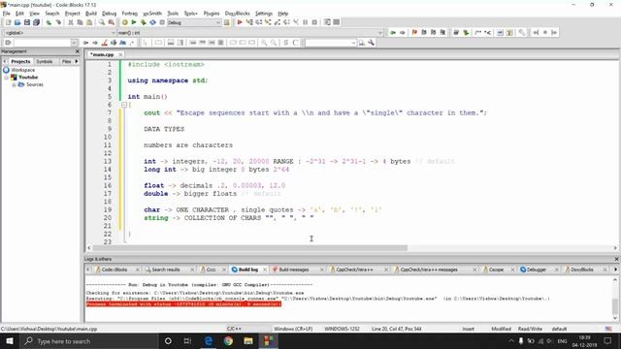Image resolution: width=621 pixels, height=349 pixels.
Task: Click the debugger Next line icon
Action: click(x=259, y=22)
